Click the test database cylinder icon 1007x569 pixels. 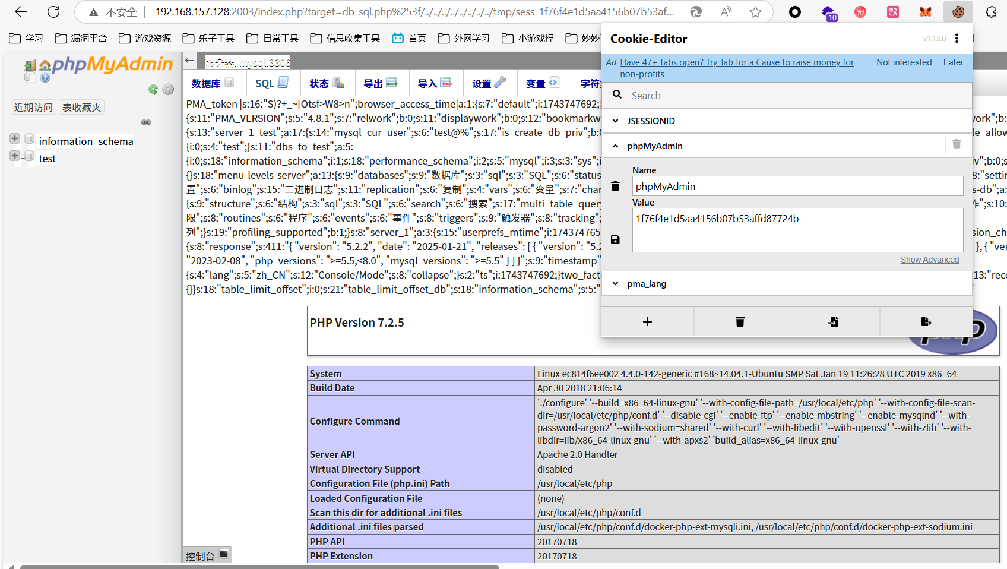[28, 156]
